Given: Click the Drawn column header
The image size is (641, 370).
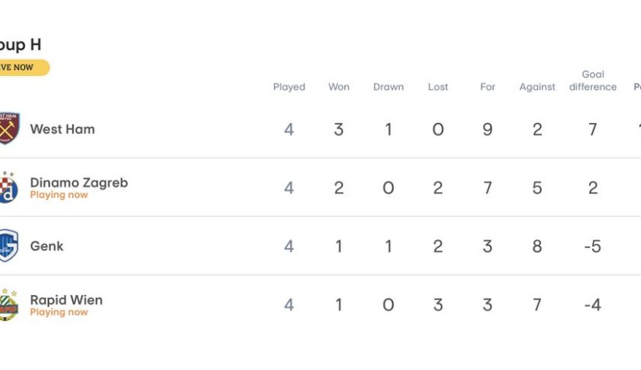Looking at the screenshot, I should [388, 87].
